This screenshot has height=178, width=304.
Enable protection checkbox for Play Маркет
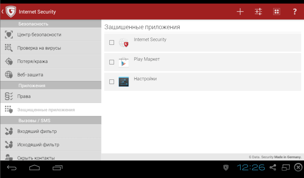click(112, 62)
